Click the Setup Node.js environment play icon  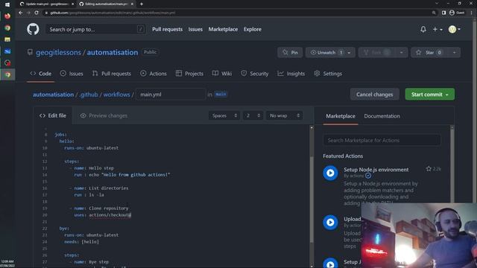[x=330, y=173]
